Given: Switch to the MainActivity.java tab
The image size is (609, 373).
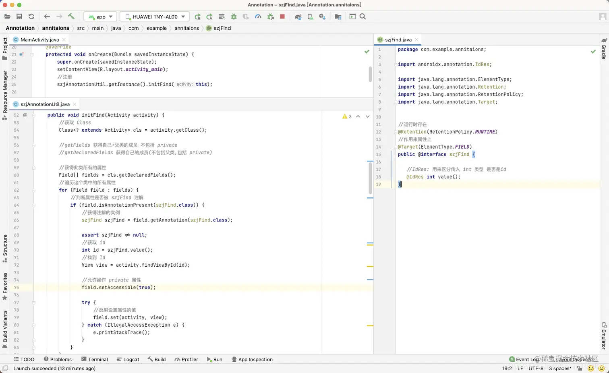Looking at the screenshot, I should [39, 39].
